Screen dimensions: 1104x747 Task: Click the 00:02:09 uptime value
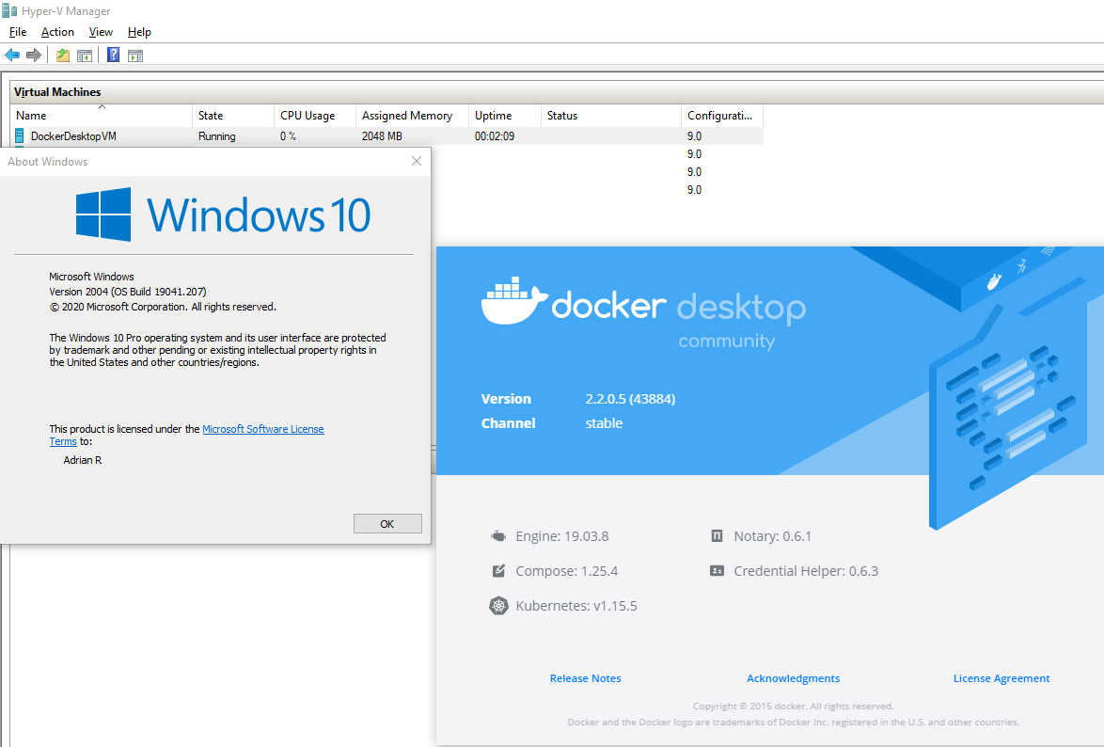[495, 136]
